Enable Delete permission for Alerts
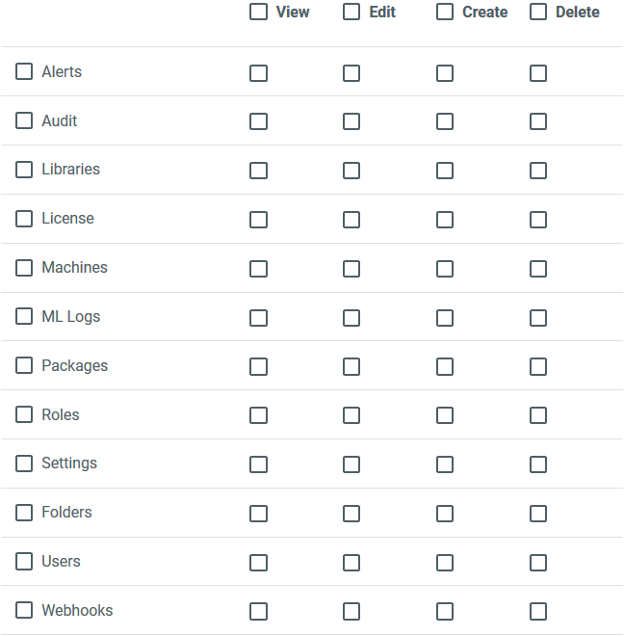This screenshot has width=624, height=636. 538,73
